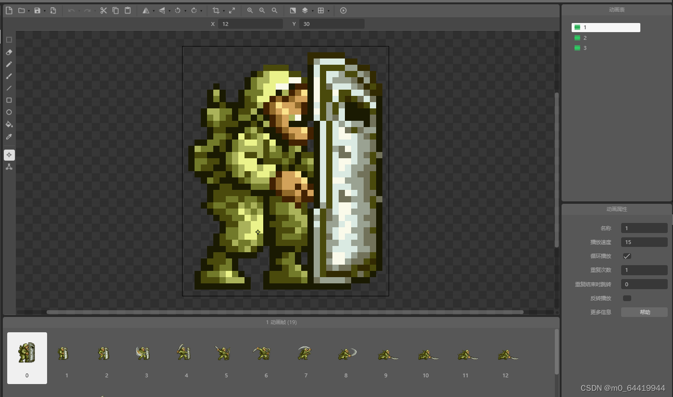The height and width of the screenshot is (397, 673).
Task: Select animation 2 in animation list
Action: 606,38
